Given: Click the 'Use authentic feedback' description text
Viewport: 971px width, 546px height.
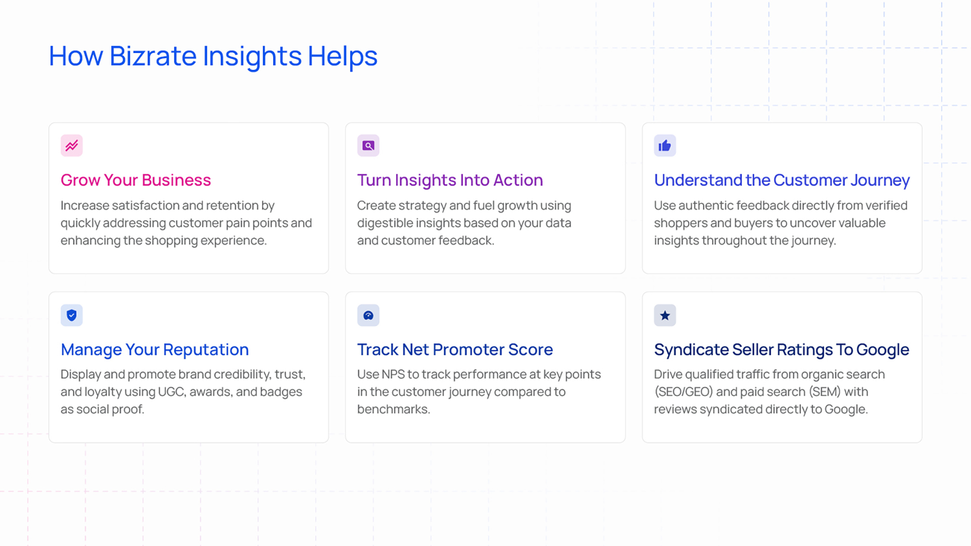Looking at the screenshot, I should tap(781, 223).
